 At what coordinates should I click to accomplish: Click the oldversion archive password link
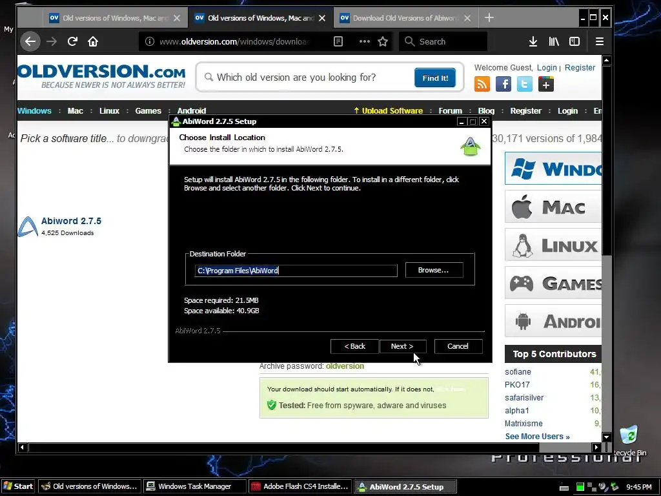pyautogui.click(x=345, y=366)
